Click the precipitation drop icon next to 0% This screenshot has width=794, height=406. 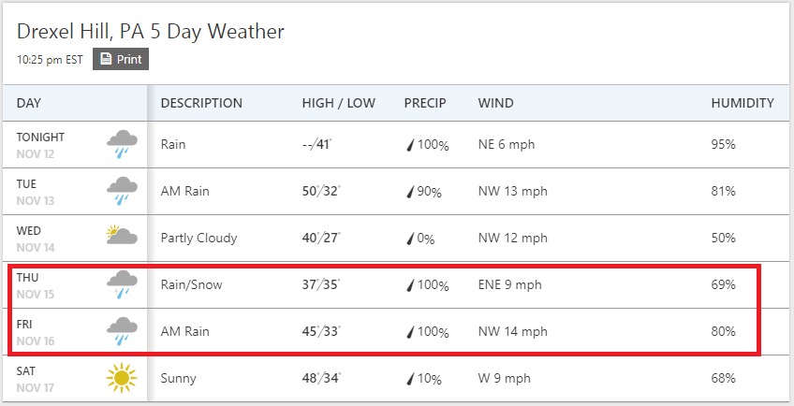tap(411, 239)
